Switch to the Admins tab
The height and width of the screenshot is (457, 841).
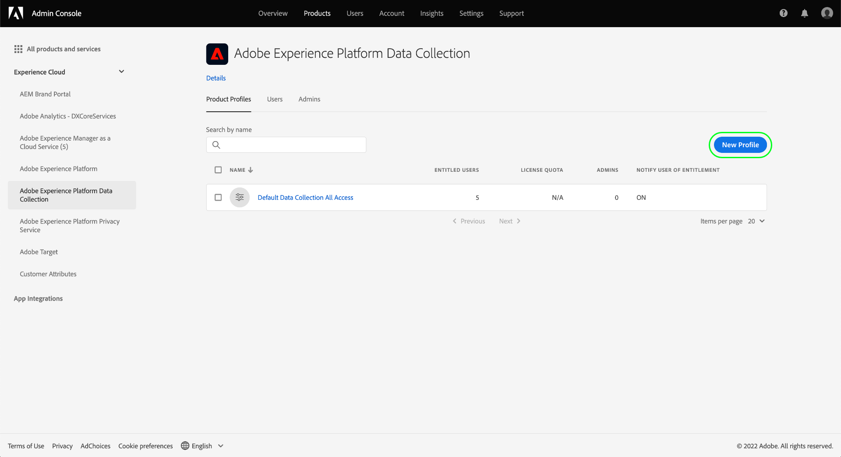(309, 99)
